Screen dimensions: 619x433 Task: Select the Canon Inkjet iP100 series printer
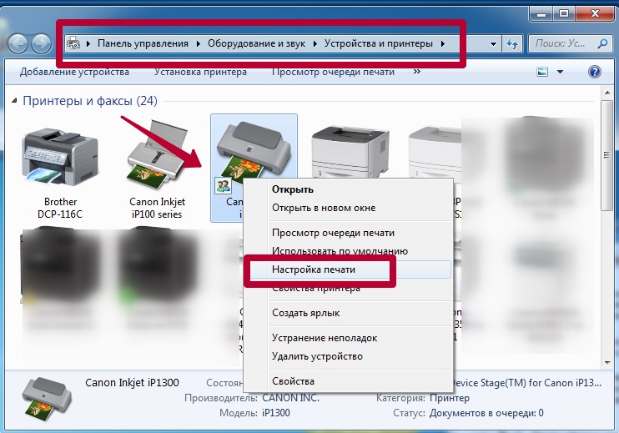(x=157, y=159)
